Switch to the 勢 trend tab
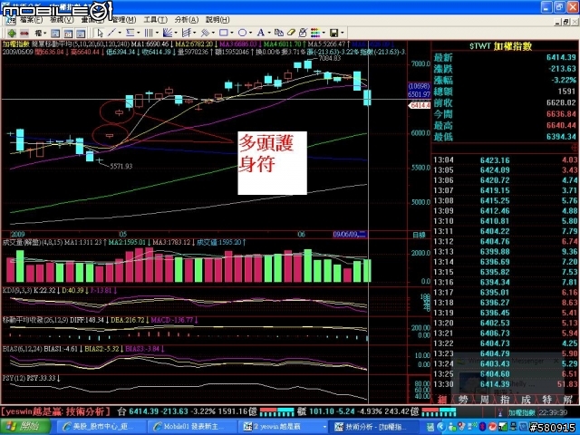The image size is (580, 435). click(463, 400)
